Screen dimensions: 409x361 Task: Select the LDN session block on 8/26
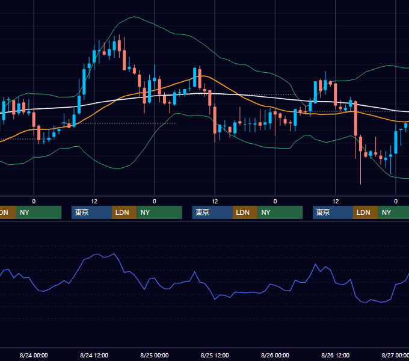(366, 212)
